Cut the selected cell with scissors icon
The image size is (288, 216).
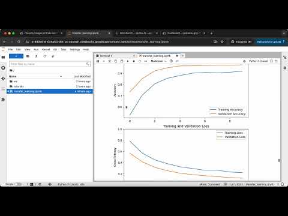[110, 61]
